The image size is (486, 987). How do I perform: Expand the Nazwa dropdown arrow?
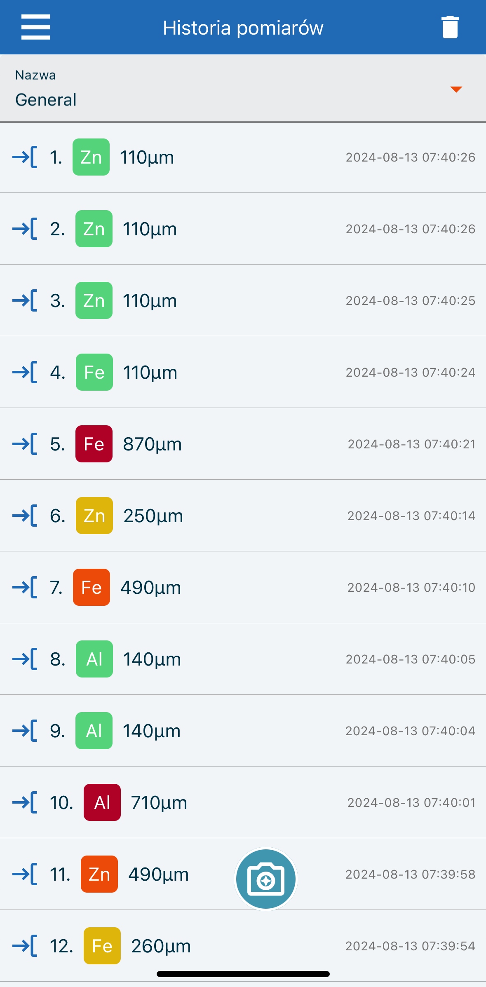click(456, 89)
